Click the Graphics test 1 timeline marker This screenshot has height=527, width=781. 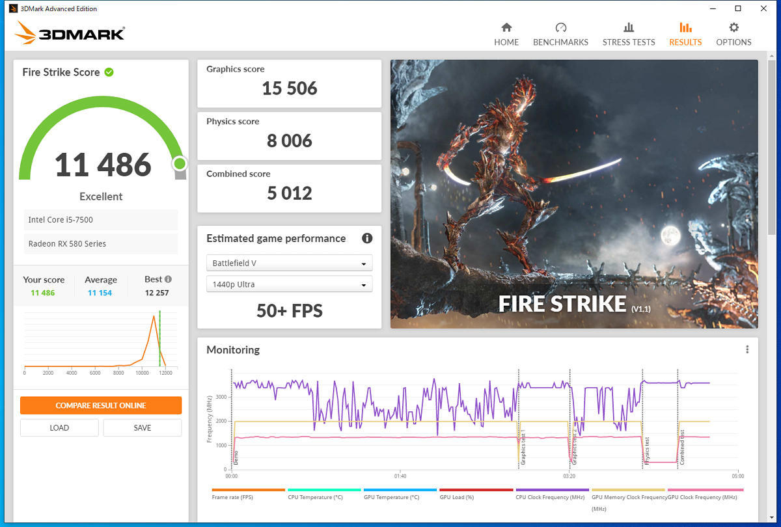tap(523, 448)
